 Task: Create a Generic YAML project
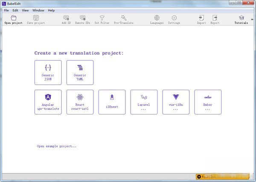pos(80,73)
